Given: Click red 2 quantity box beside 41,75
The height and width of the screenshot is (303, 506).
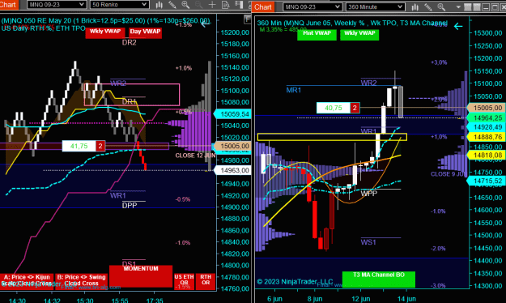Looking at the screenshot, I should (100, 146).
